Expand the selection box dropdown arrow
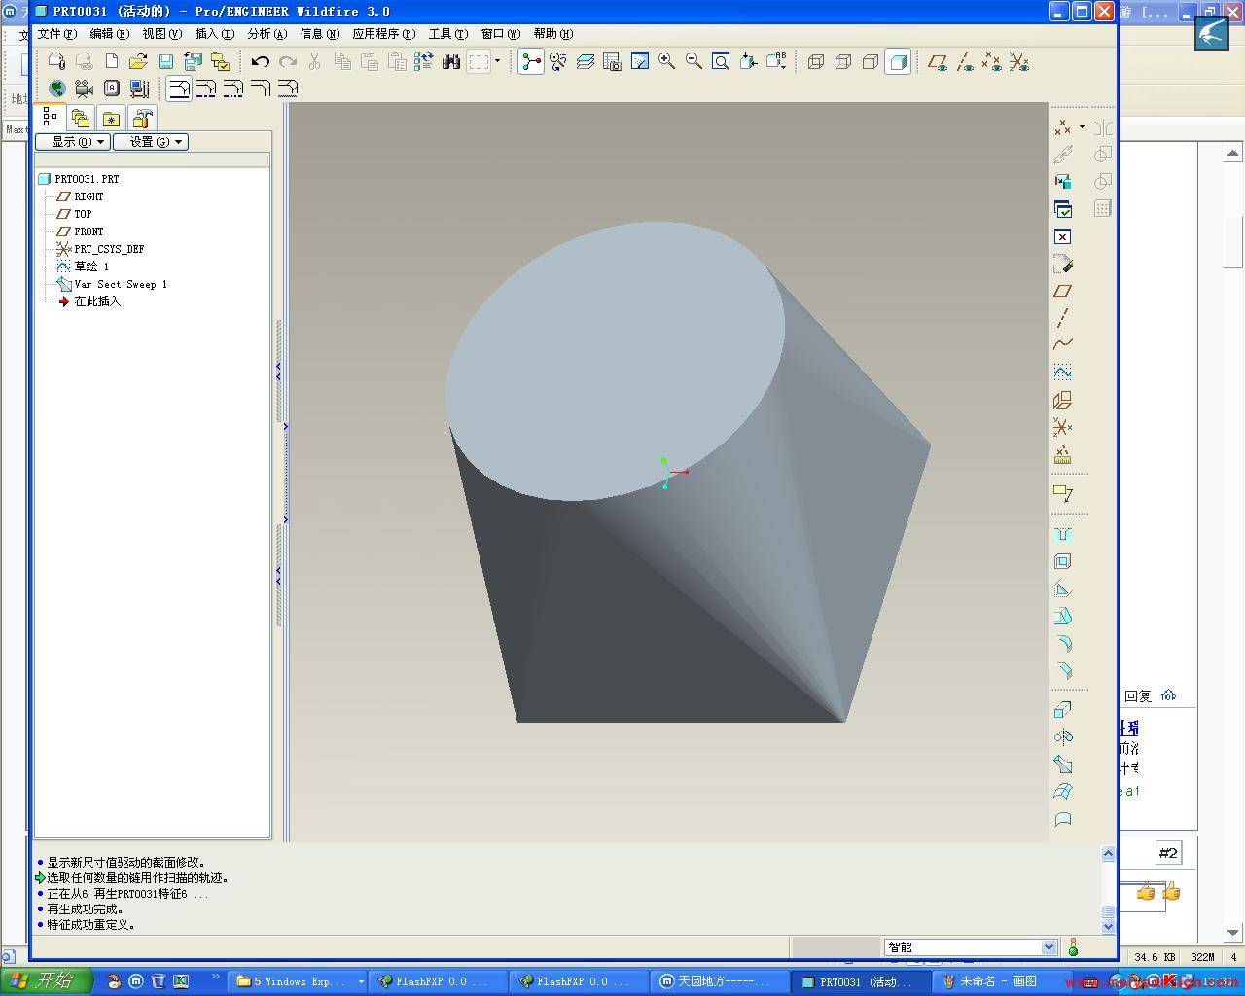Image resolution: width=1245 pixels, height=996 pixels. click(x=497, y=61)
